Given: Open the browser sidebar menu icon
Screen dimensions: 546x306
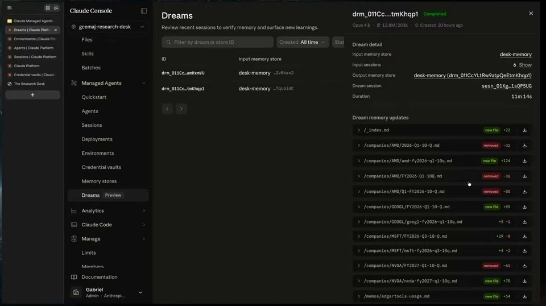Looking at the screenshot, I should pyautogui.click(x=10, y=7).
